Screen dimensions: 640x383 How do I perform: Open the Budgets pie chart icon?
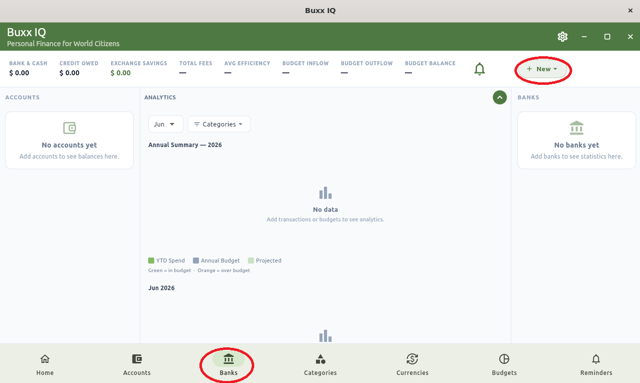click(x=504, y=359)
